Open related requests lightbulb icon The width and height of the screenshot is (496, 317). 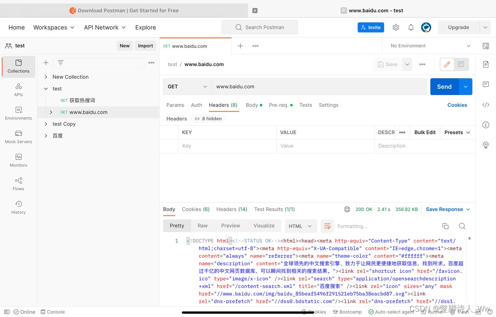[x=486, y=145]
